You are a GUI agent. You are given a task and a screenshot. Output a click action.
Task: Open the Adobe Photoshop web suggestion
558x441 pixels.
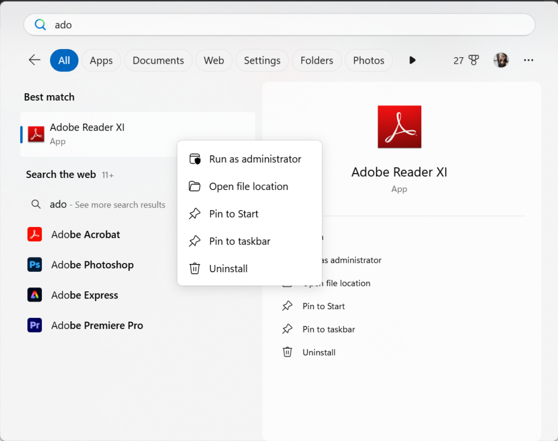point(93,265)
